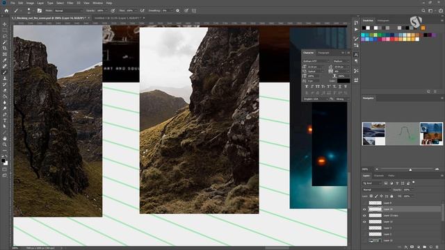Show the hidden Layer 8
445x250 pixels.
point(364,203)
